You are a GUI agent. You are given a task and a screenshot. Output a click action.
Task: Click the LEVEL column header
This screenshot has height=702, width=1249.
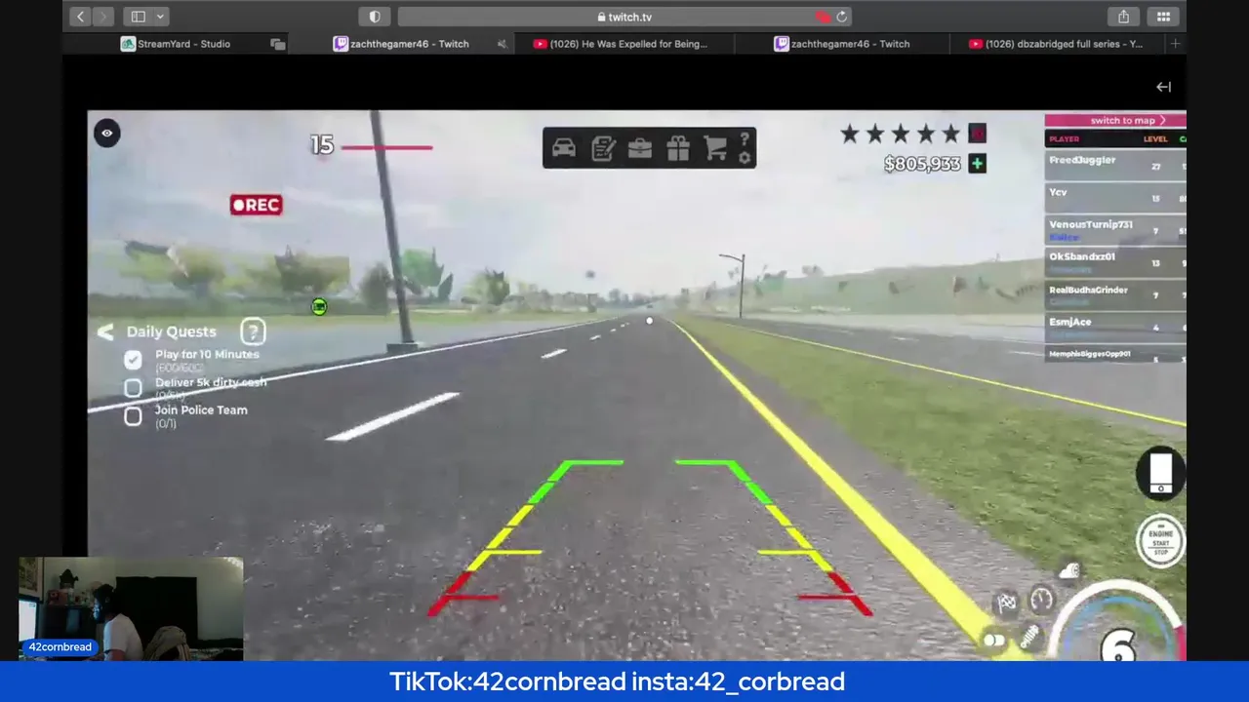point(1155,139)
